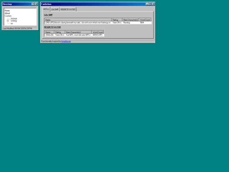Click the underlined REGRETEVATOR section heading
The image size is (229, 172).
(52, 27)
